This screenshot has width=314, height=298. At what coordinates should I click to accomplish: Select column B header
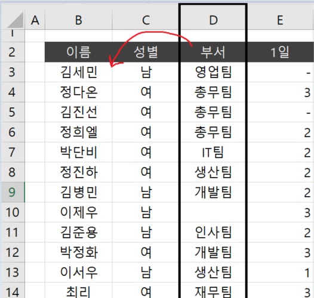79,20
